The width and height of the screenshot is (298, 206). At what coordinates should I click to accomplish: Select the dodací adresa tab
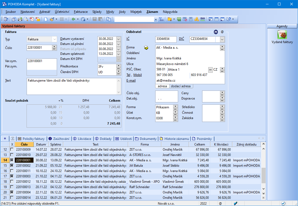181,86
